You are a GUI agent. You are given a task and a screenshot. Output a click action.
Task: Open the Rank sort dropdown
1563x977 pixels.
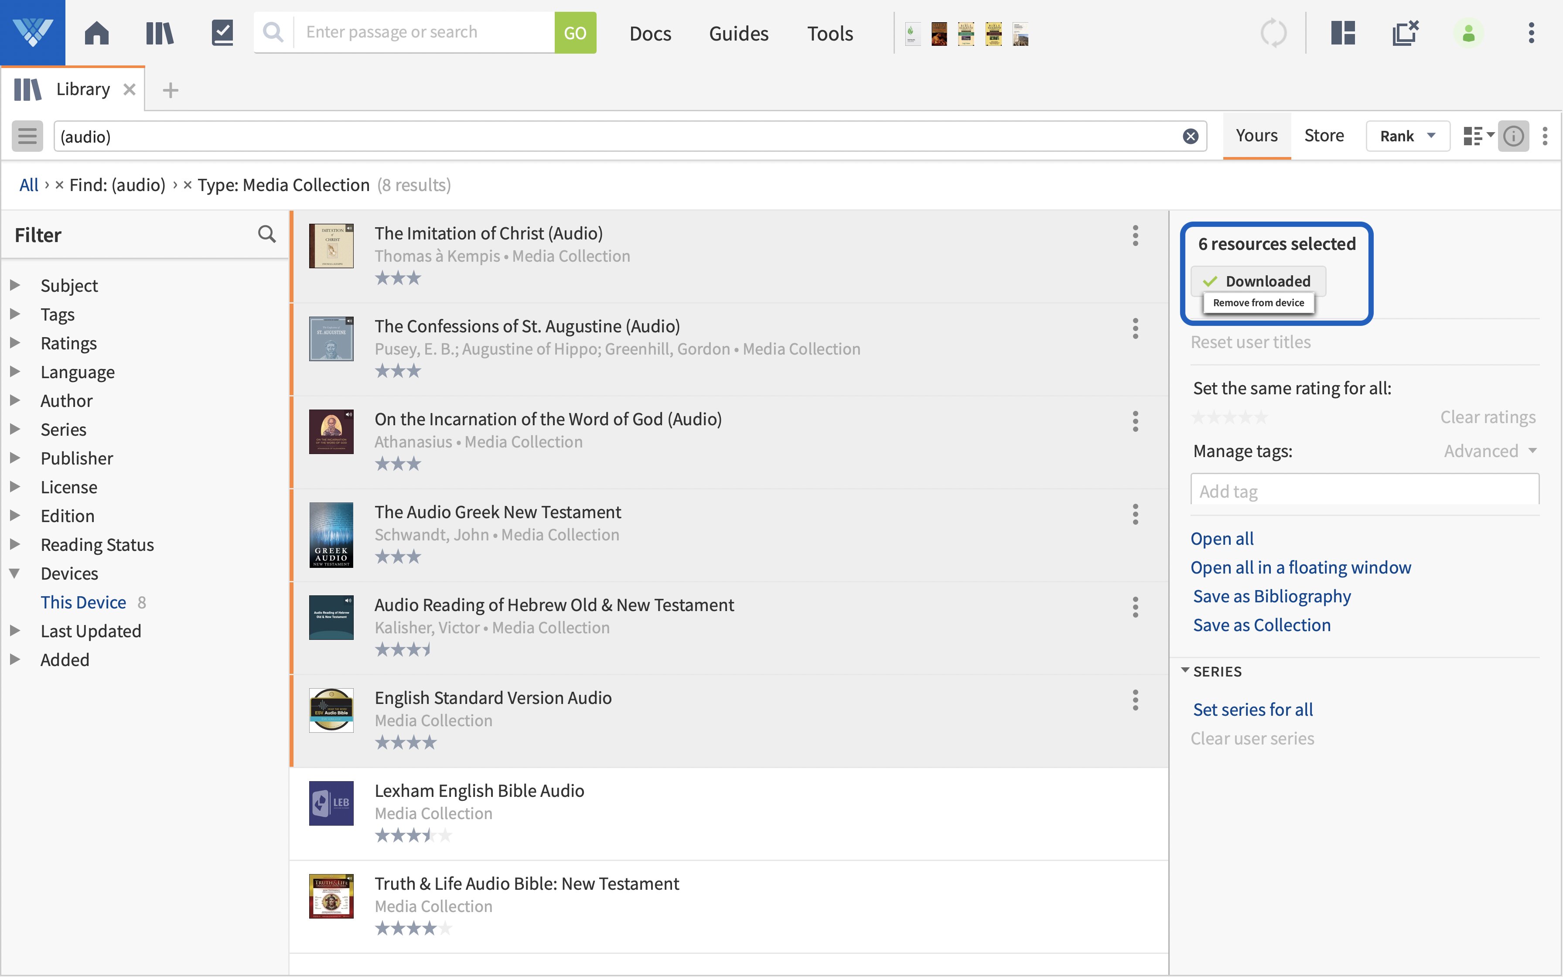pos(1408,136)
